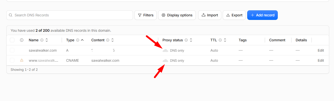Edit the sawalwalker.com A record

point(321,50)
